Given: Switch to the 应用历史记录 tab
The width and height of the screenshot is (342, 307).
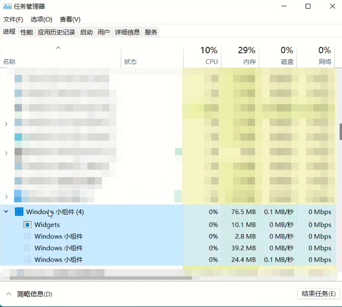Looking at the screenshot, I should pyautogui.click(x=56, y=32).
